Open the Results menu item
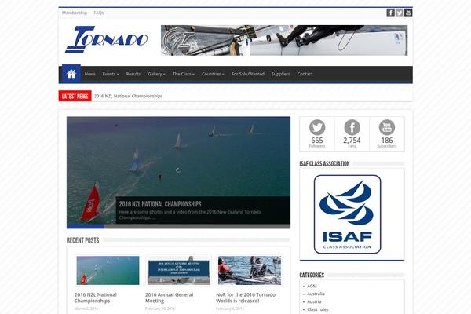The image size is (471, 314). click(x=133, y=74)
